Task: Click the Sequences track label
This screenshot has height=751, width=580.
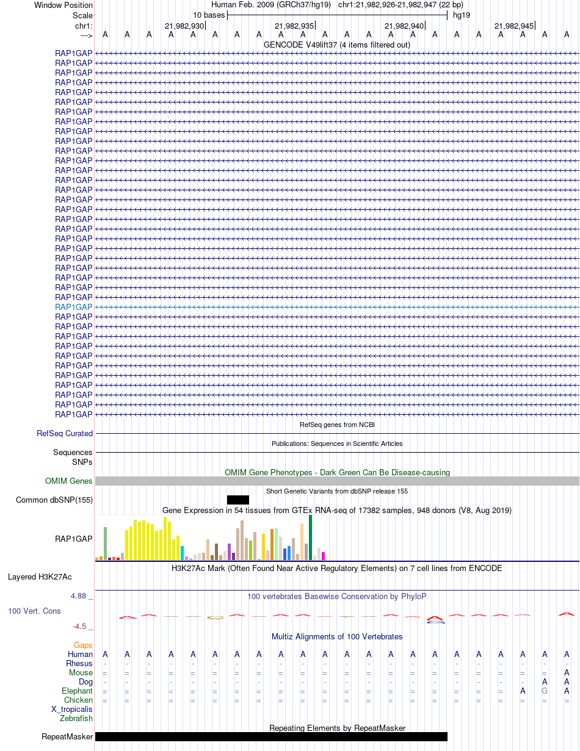Action: pyautogui.click(x=73, y=453)
